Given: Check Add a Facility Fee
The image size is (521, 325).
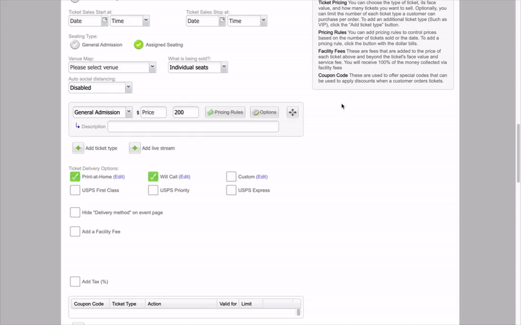Looking at the screenshot, I should click(75, 231).
